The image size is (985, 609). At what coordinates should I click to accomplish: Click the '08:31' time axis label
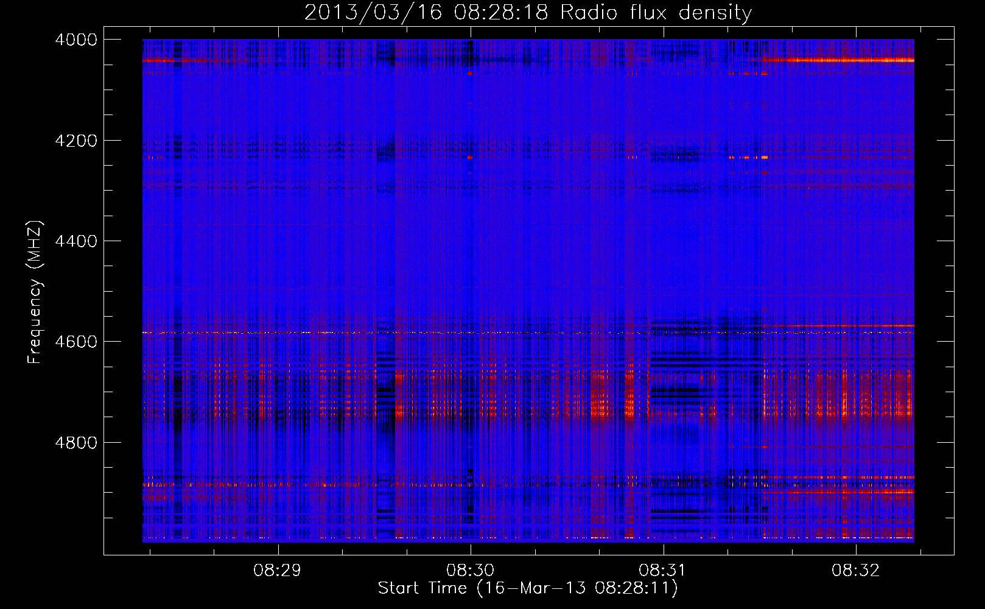coord(663,571)
